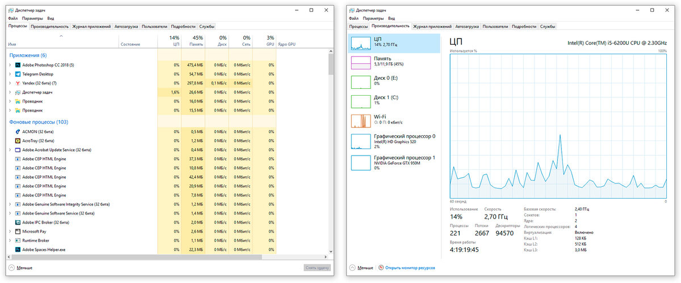Click the resource monitor icon in right window
The image size is (681, 283).
(x=381, y=268)
